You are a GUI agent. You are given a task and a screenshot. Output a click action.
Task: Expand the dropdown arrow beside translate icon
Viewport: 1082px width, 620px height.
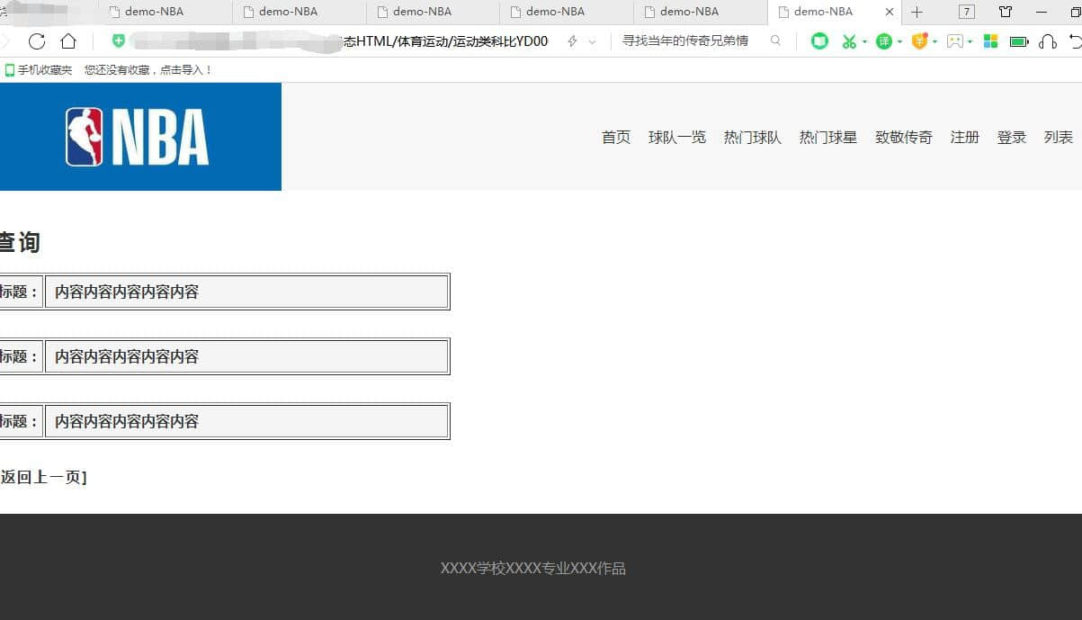point(899,42)
